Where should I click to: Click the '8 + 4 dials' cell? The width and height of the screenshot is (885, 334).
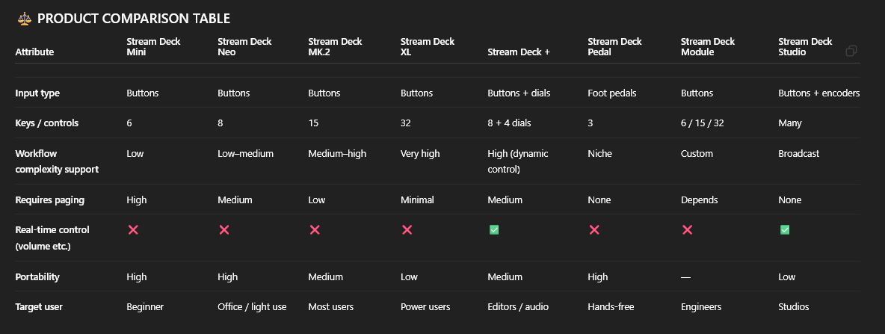pyautogui.click(x=510, y=123)
